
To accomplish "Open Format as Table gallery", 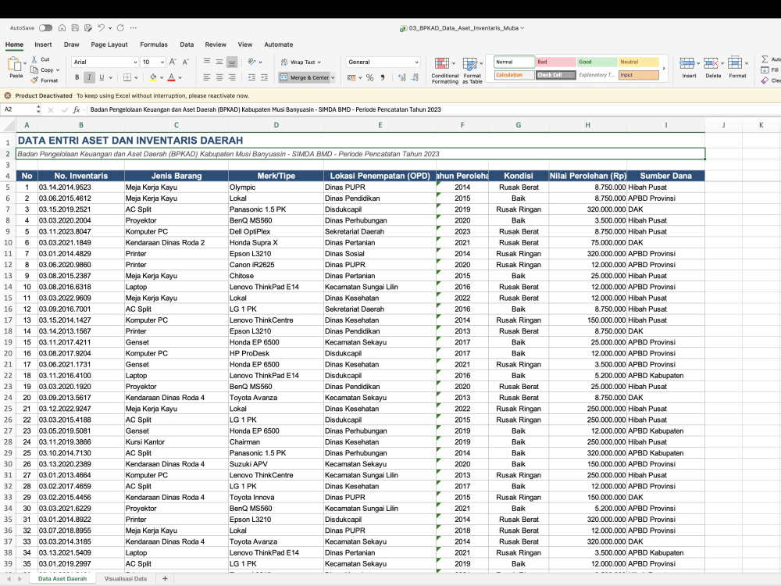I will (473, 70).
